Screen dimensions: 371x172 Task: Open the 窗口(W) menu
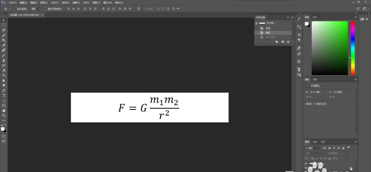click(108, 3)
